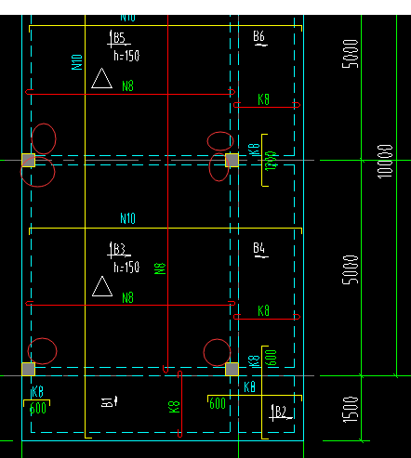Screen dimensions: 411x458
Task: Select the vertical green N8 label
Action: click(x=160, y=268)
